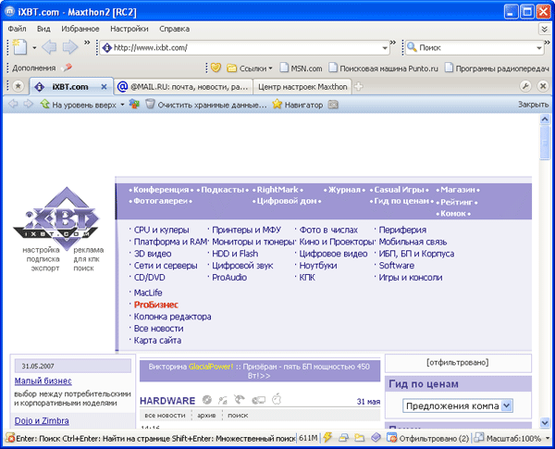Click the green На уровень вверх icon
This screenshot has width=555, height=449.
click(44, 104)
